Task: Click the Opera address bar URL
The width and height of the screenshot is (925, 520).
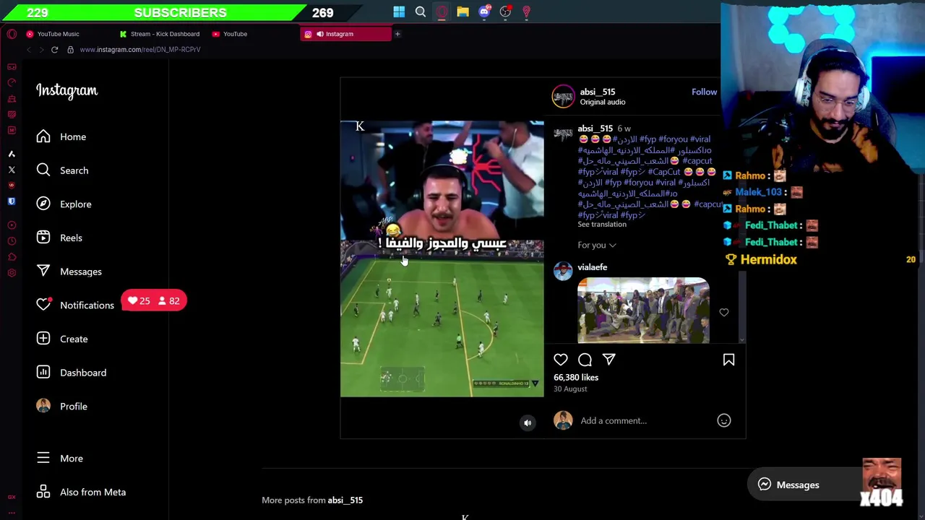Action: [x=140, y=49]
